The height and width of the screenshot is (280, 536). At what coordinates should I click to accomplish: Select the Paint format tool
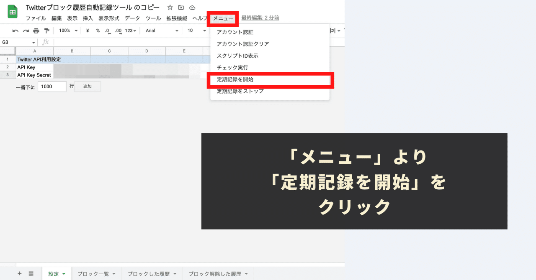coord(47,31)
